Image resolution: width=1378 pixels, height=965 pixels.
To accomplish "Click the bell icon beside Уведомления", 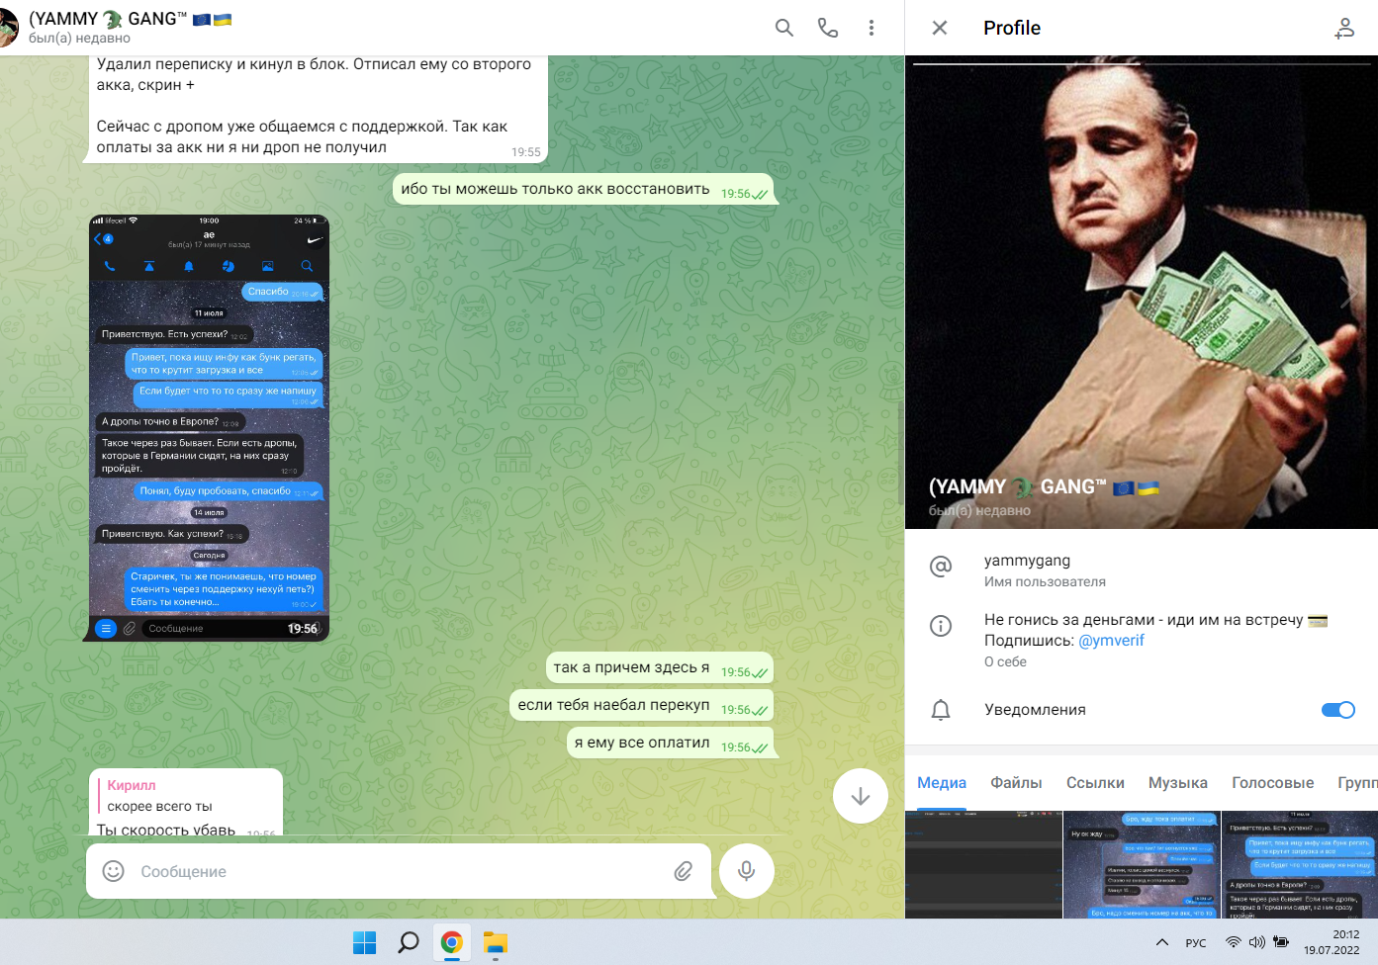I will pos(941,710).
